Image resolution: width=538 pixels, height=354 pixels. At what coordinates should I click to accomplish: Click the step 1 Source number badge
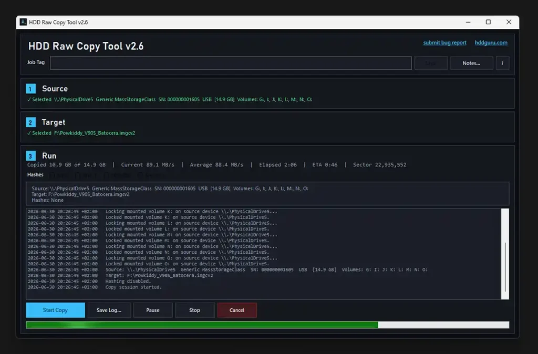click(30, 89)
